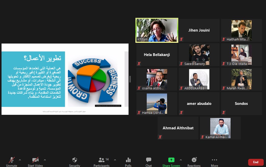The image size is (266, 167).
Task: Click the muted mic icon beside Haitham Alta...
Action: point(224,39)
